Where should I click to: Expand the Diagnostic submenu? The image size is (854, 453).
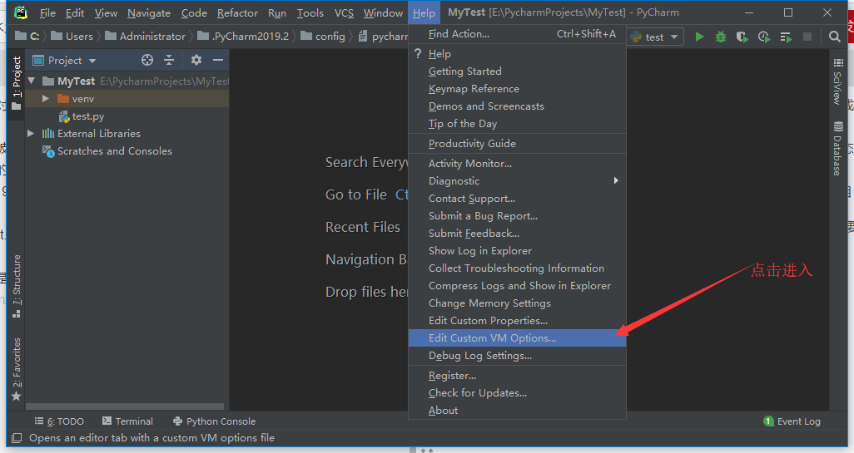(517, 181)
